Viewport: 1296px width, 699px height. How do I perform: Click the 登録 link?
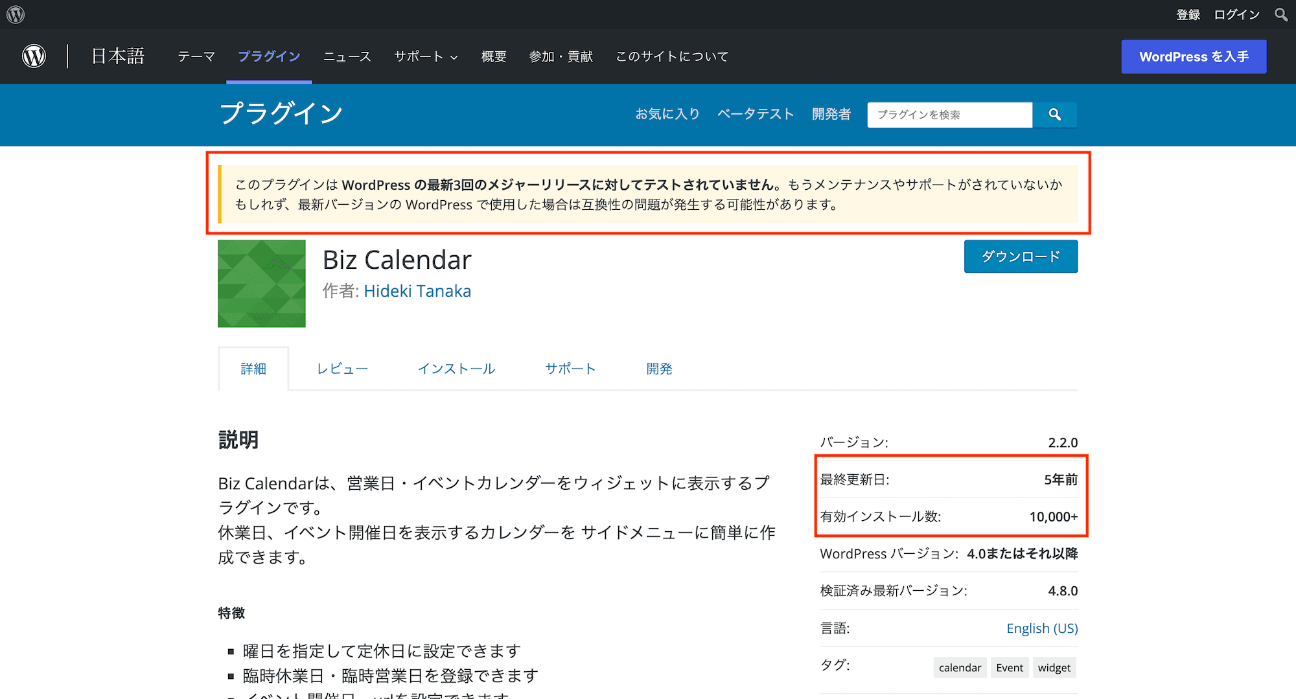click(x=1188, y=14)
